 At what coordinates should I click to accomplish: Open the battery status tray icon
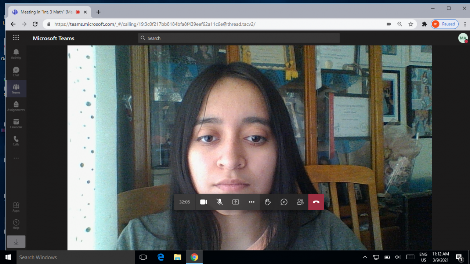387,257
